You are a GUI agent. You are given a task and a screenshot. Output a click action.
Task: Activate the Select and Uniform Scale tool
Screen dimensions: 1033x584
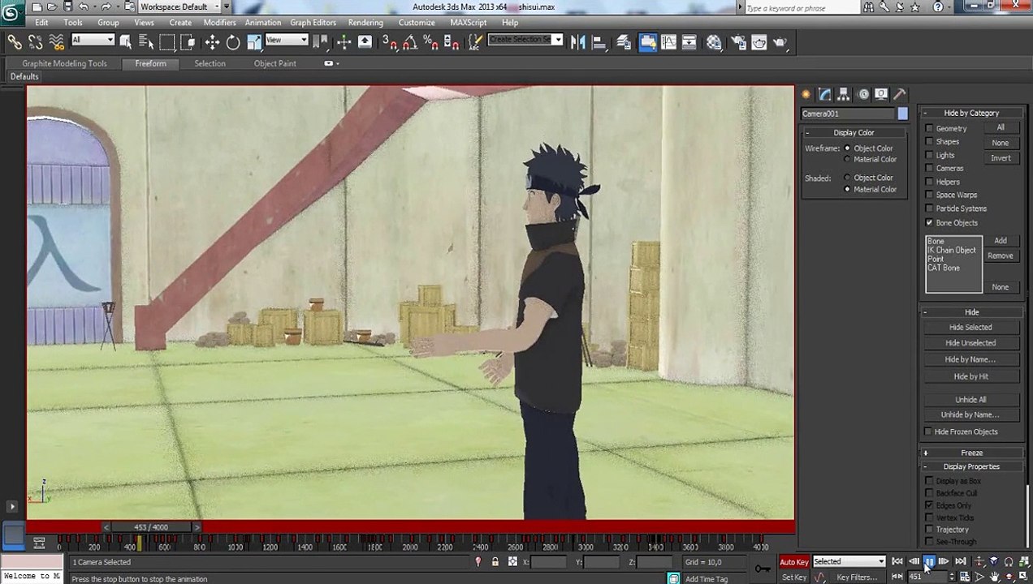pos(253,42)
